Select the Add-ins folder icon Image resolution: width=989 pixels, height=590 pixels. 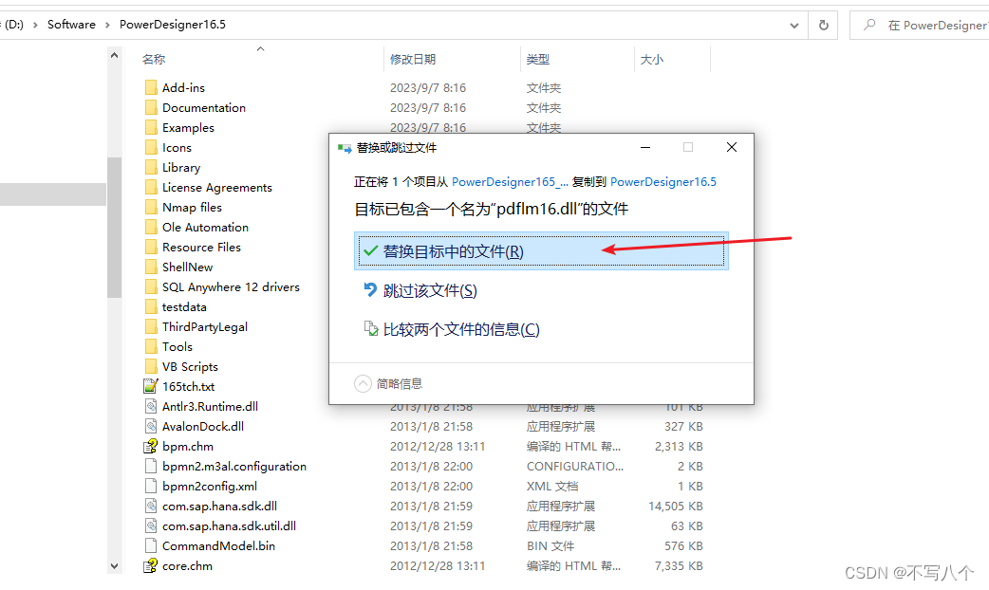click(x=151, y=87)
